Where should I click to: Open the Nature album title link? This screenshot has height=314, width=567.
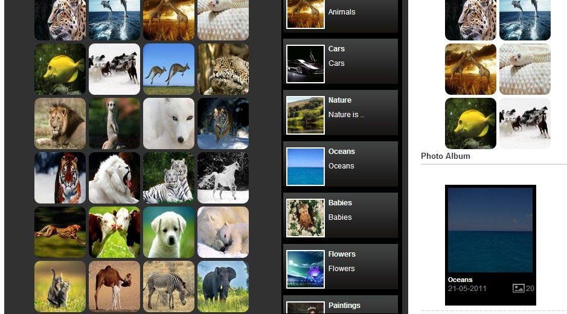[x=340, y=100]
